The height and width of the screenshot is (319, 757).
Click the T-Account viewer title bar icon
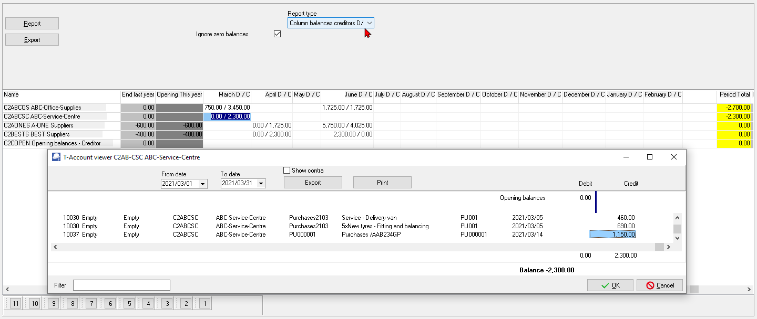point(56,157)
